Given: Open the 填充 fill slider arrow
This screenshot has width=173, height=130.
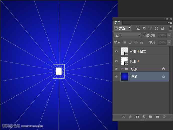Looking at the screenshot, I should 169,42.
